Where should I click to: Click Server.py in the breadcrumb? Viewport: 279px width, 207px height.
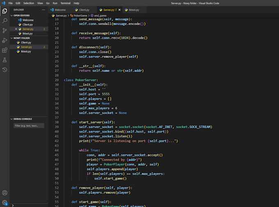[61, 16]
